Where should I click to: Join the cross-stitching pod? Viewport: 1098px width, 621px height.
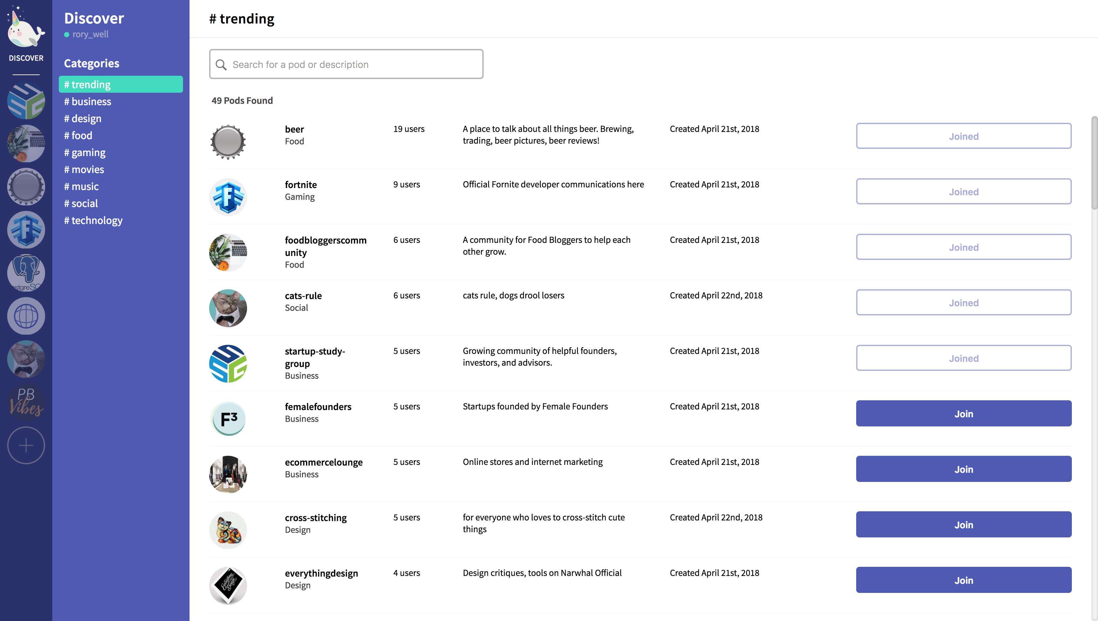963,524
